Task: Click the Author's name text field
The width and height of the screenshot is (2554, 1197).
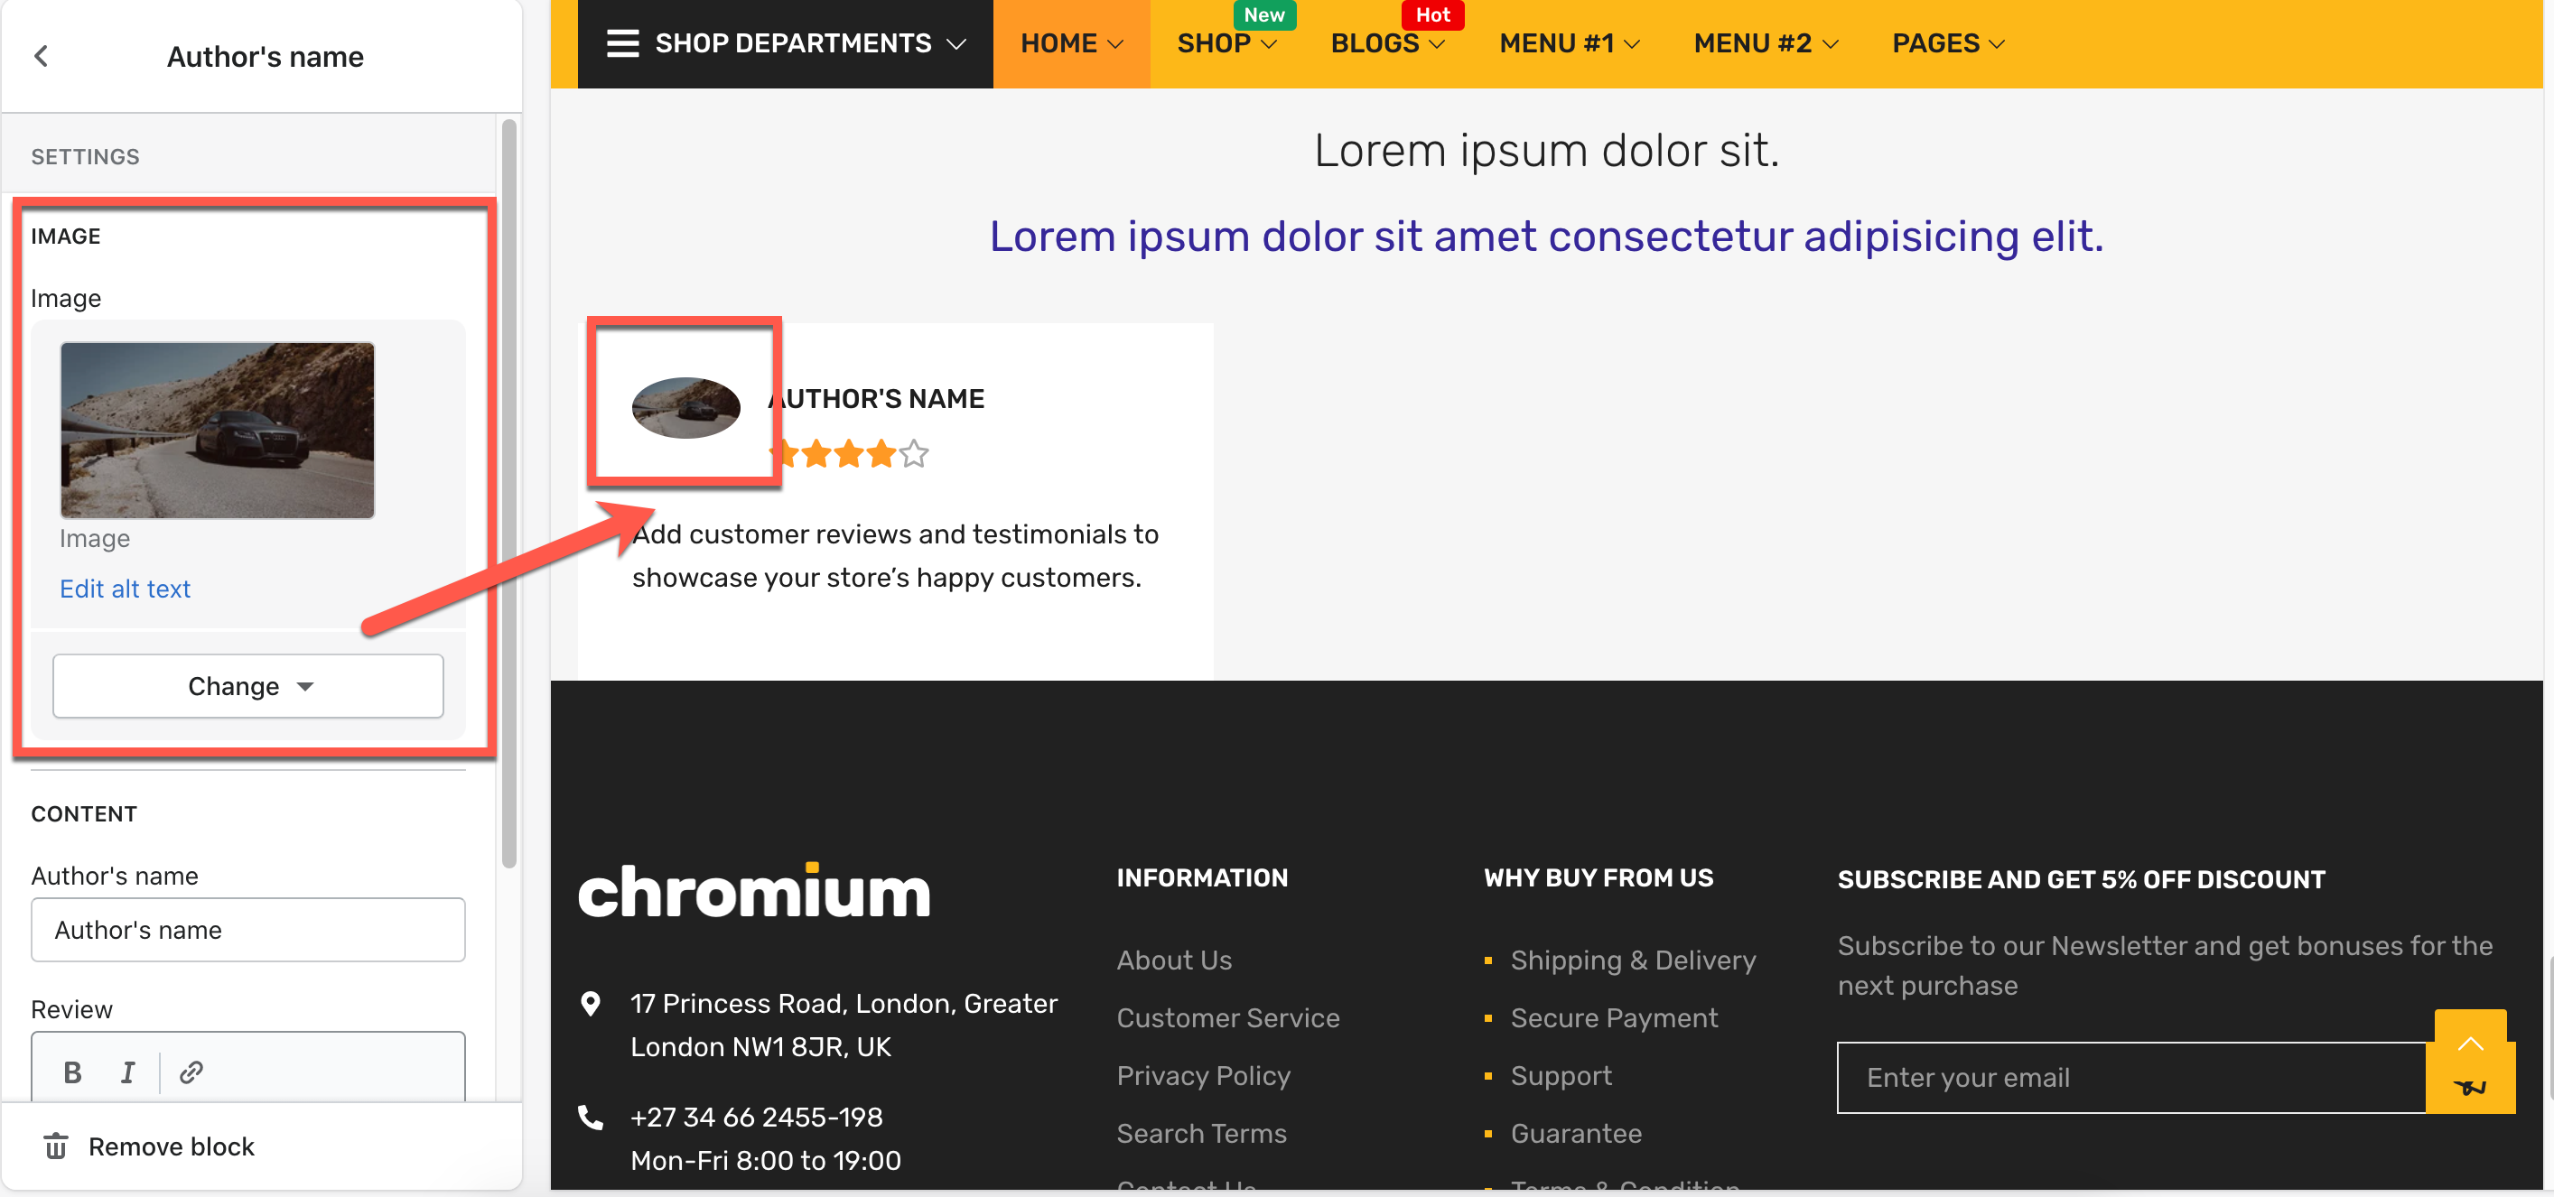Action: tap(247, 930)
